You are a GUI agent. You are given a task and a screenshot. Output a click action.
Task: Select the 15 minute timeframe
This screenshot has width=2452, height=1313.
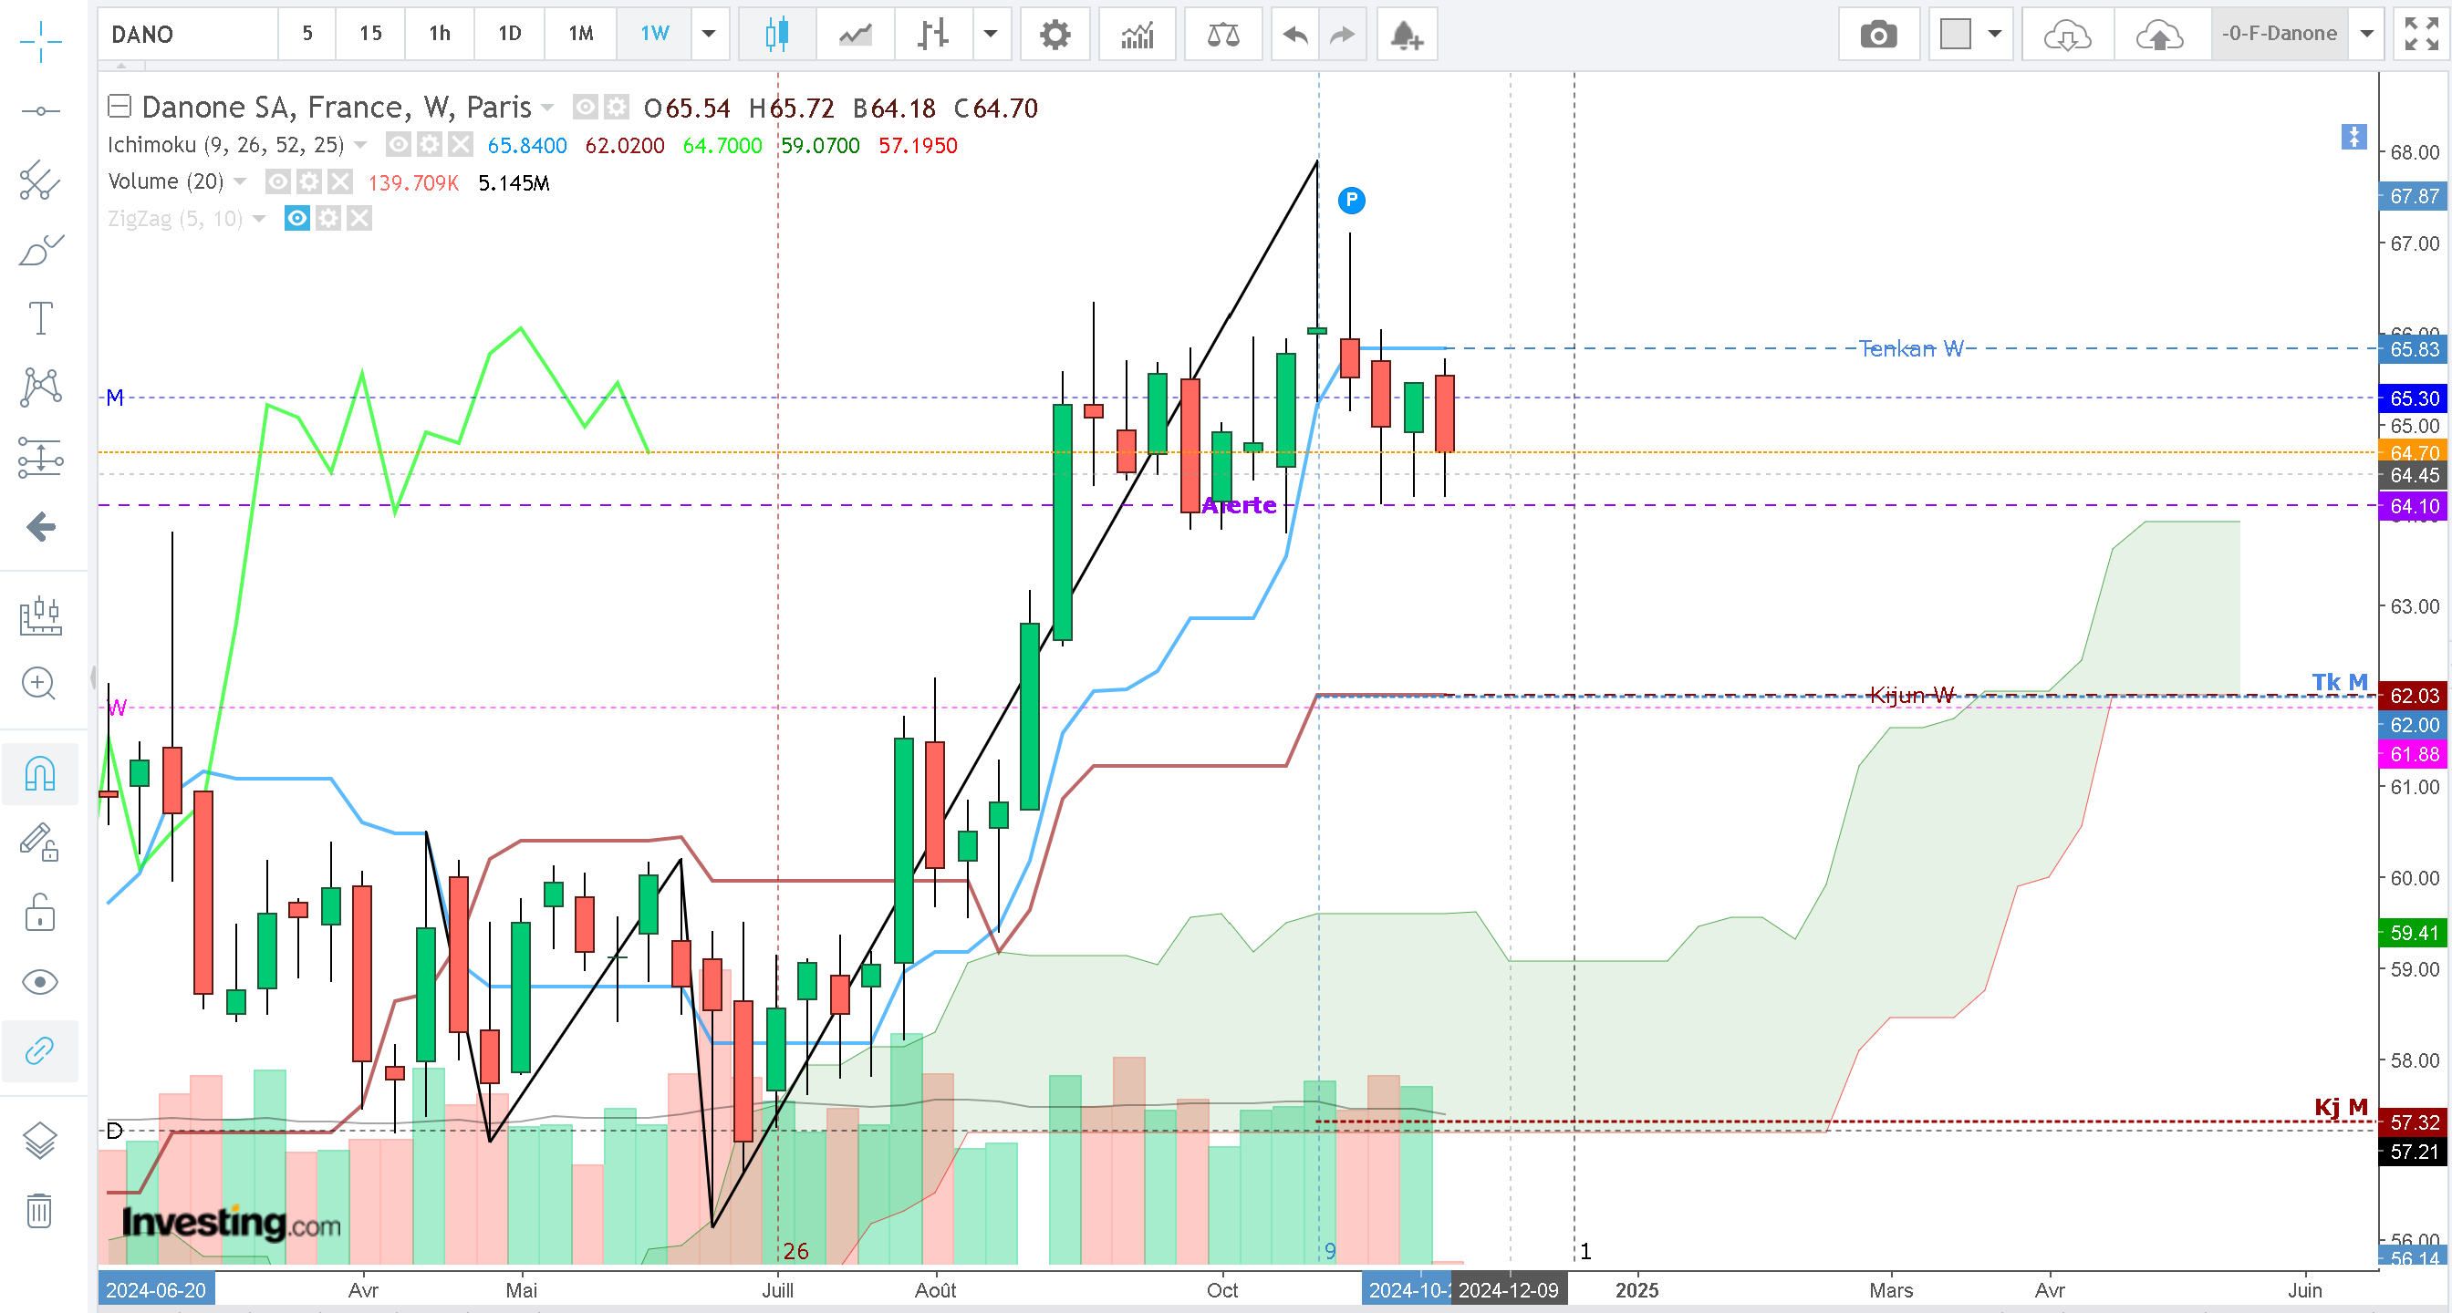pos(370,35)
